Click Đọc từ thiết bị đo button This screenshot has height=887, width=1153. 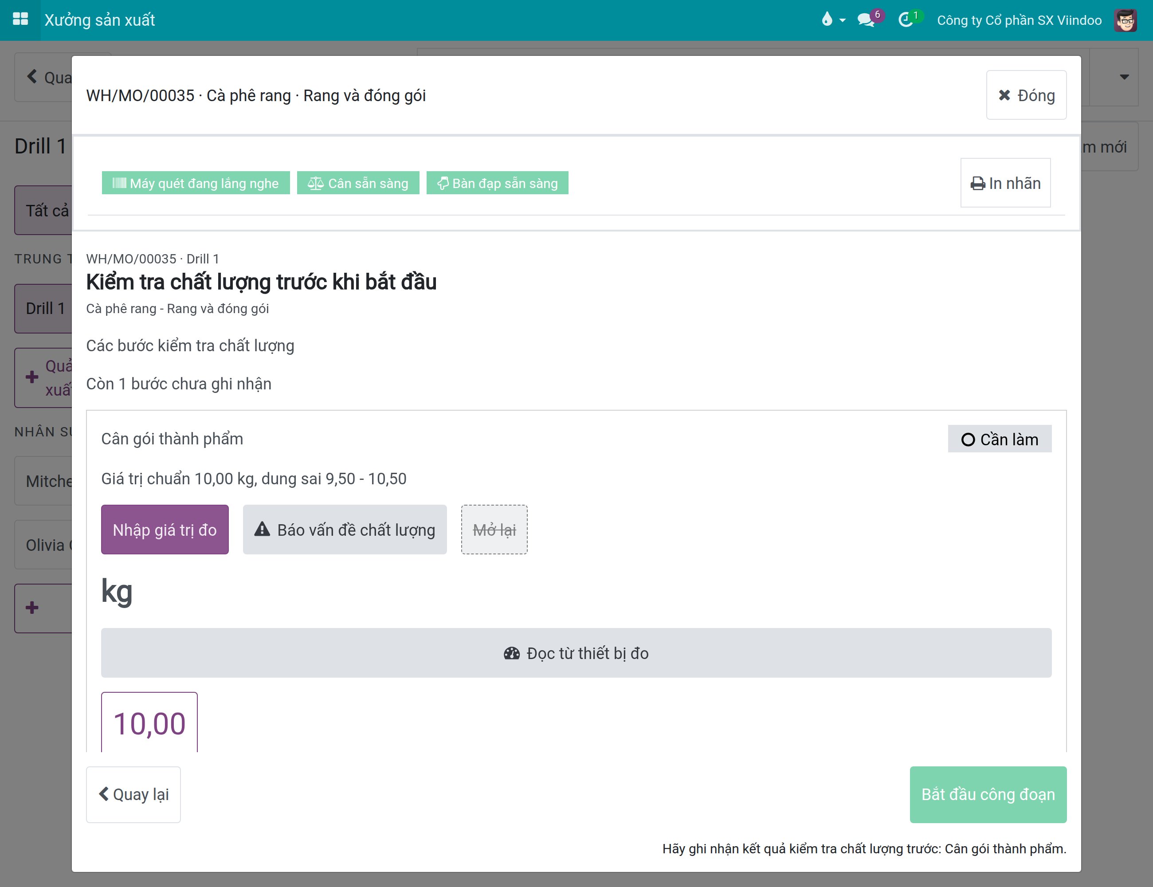[576, 653]
